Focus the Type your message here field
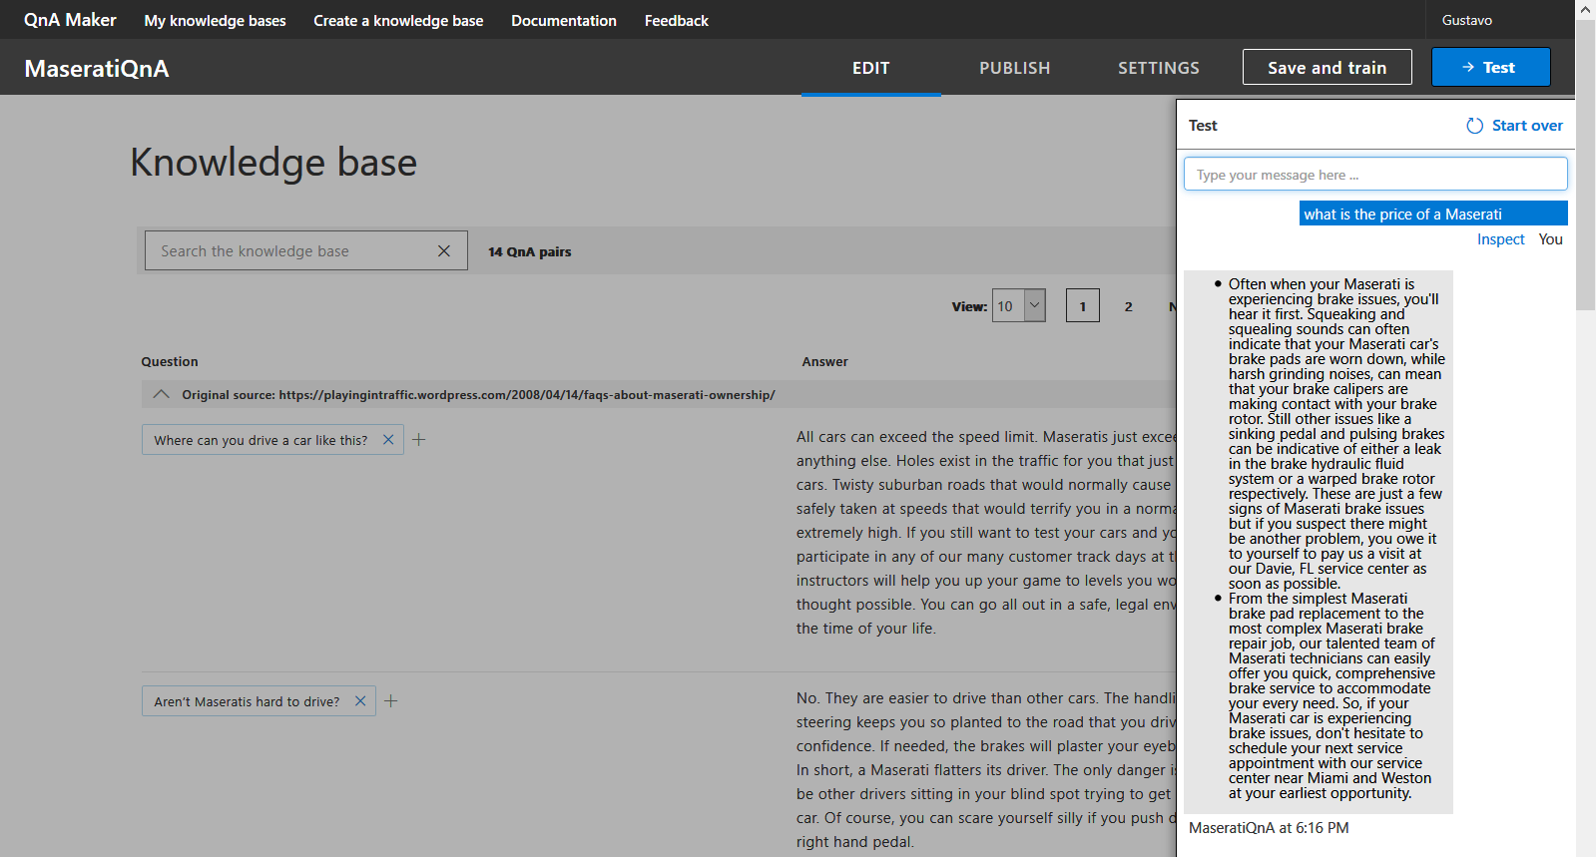1596x857 pixels. (1375, 175)
